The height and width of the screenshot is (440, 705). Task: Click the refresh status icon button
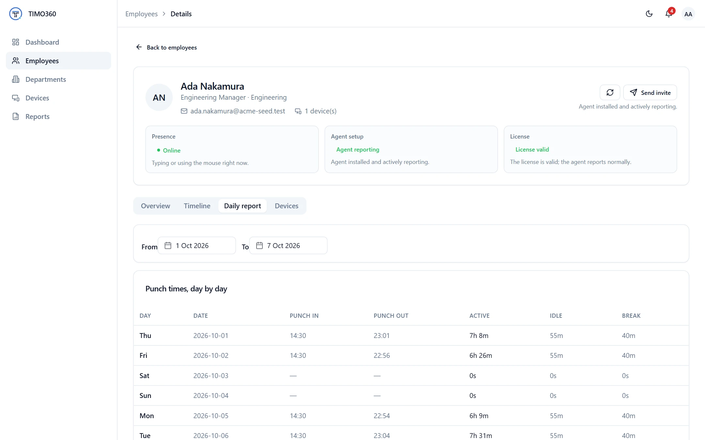(610, 93)
